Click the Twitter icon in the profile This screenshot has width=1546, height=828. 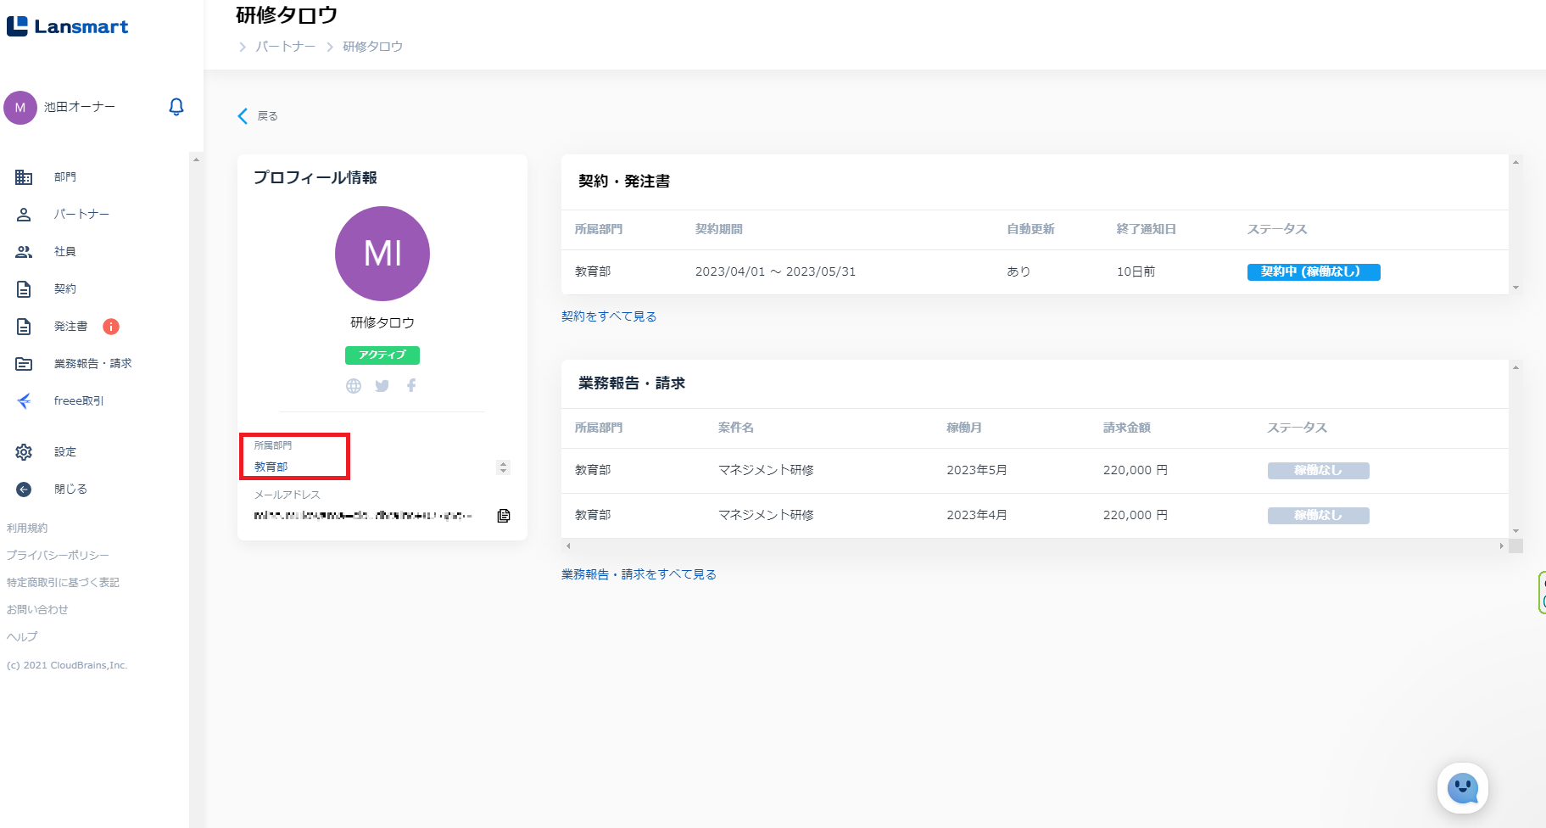click(x=382, y=386)
